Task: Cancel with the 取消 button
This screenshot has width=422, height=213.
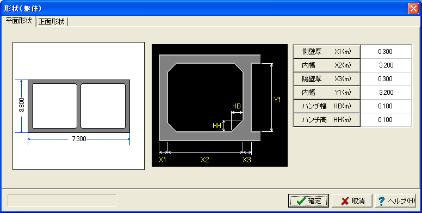Action: (x=352, y=201)
